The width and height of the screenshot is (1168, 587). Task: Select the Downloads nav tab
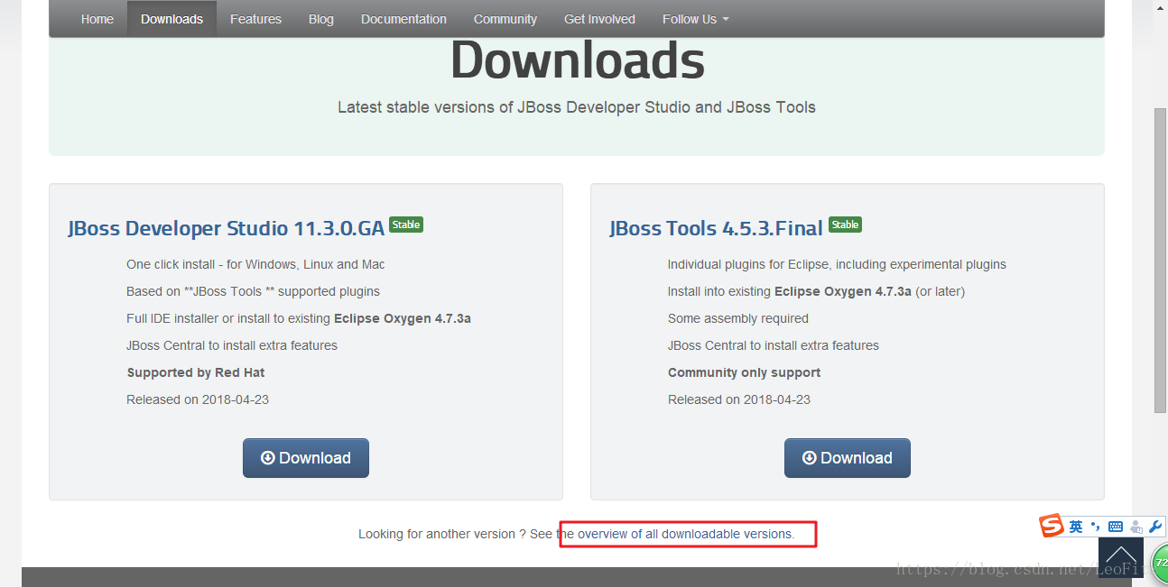[x=171, y=19]
